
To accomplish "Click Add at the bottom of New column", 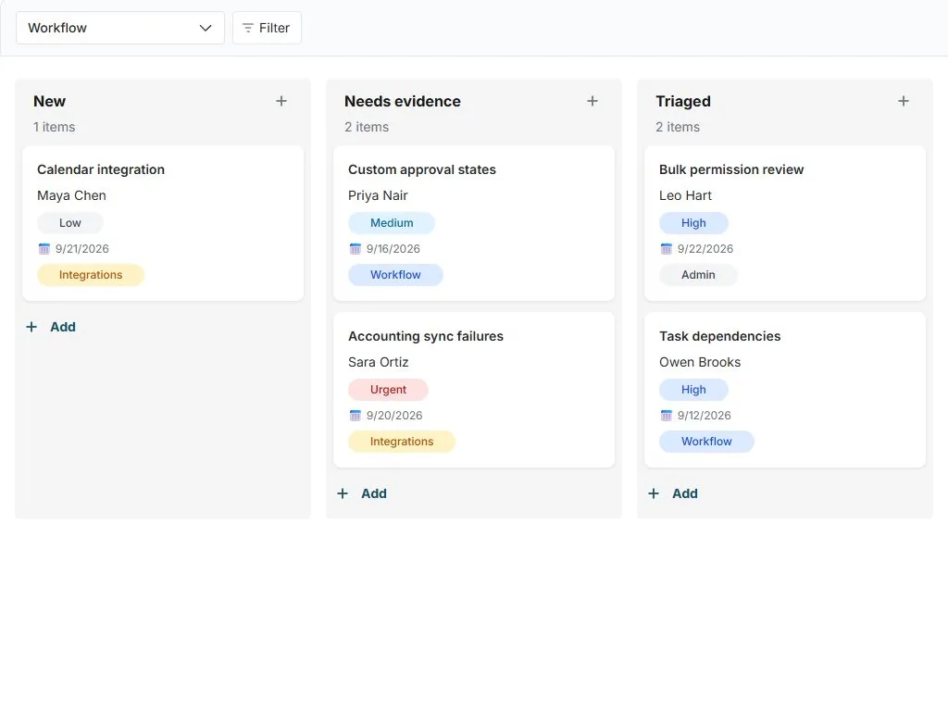I will coord(51,327).
